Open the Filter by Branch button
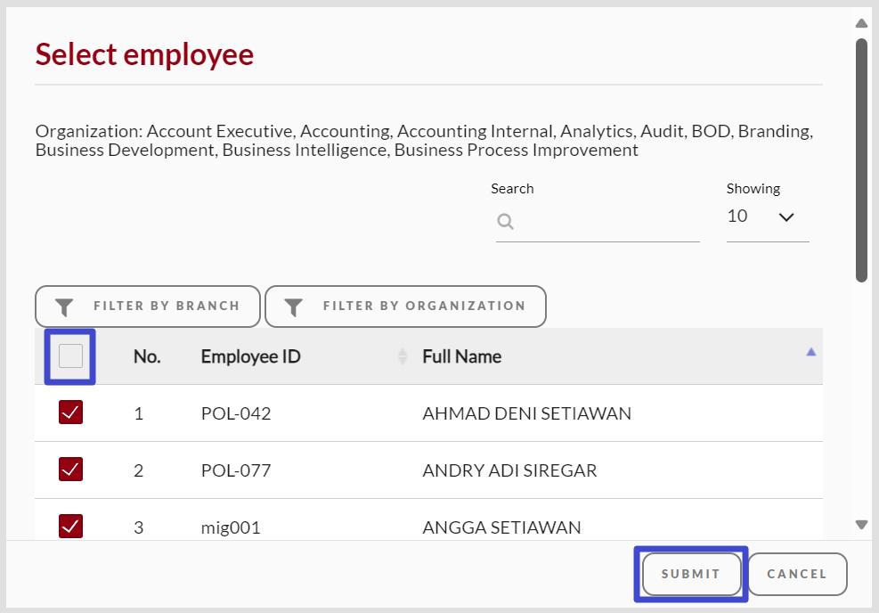 (x=148, y=306)
